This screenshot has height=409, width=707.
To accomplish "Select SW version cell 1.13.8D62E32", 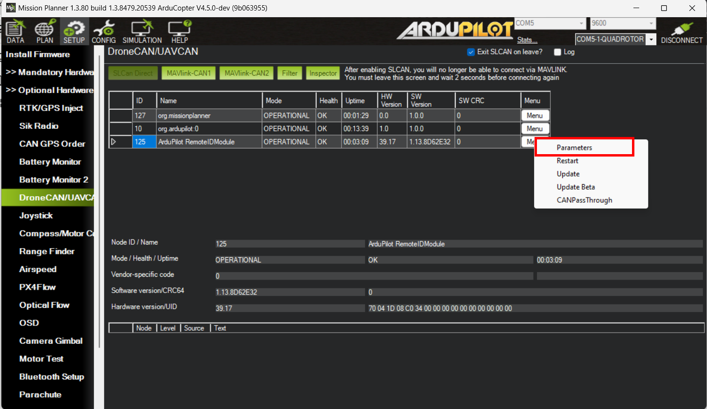I will (x=431, y=142).
